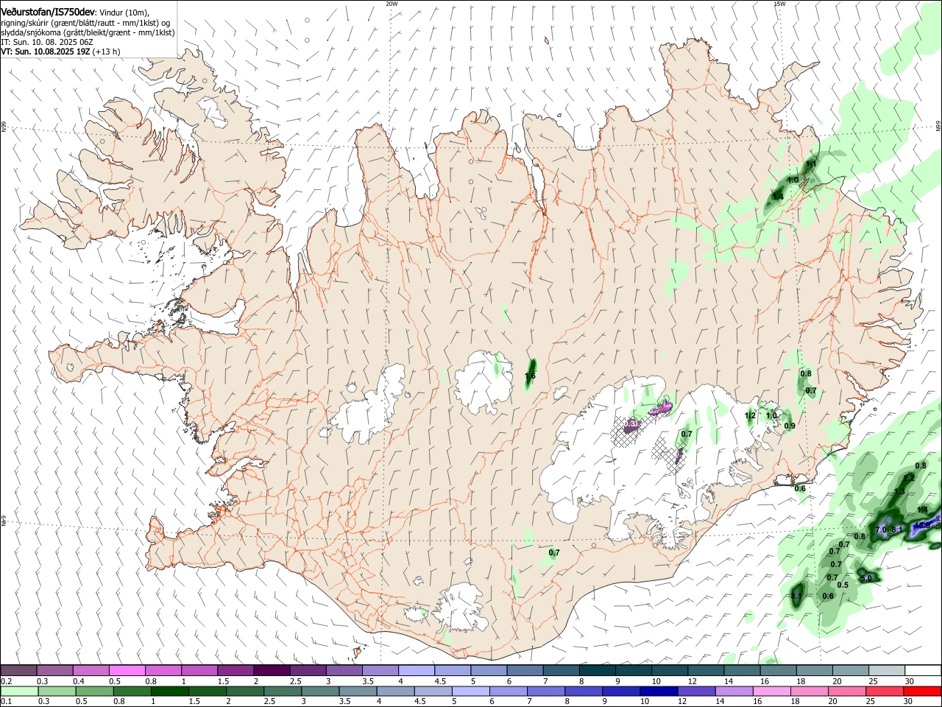
Task: Click the '3.1' precipitation value
Action: pos(796,596)
